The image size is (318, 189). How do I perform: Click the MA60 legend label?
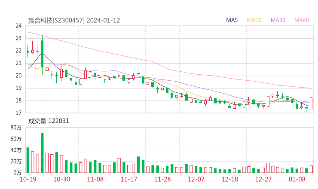pos(302,20)
